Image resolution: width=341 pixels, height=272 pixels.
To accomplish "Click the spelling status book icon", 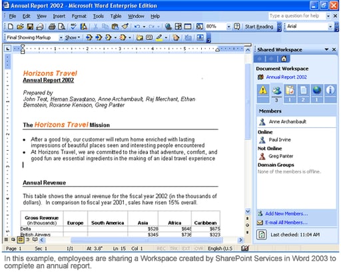I will click(245, 248).
